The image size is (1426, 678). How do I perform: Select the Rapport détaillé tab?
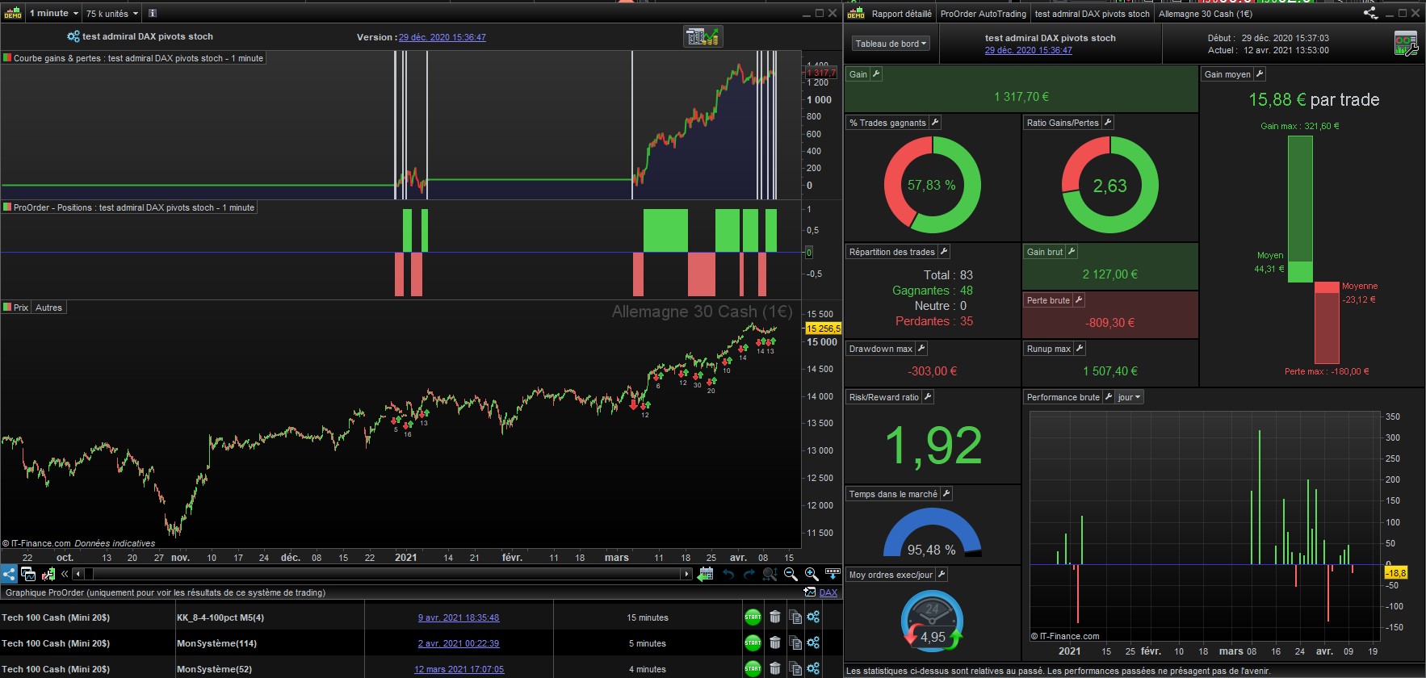tap(901, 14)
